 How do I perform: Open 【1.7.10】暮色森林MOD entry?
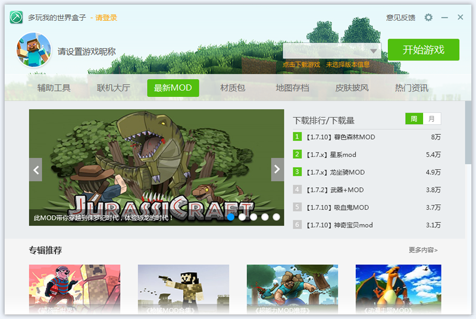[x=340, y=137]
